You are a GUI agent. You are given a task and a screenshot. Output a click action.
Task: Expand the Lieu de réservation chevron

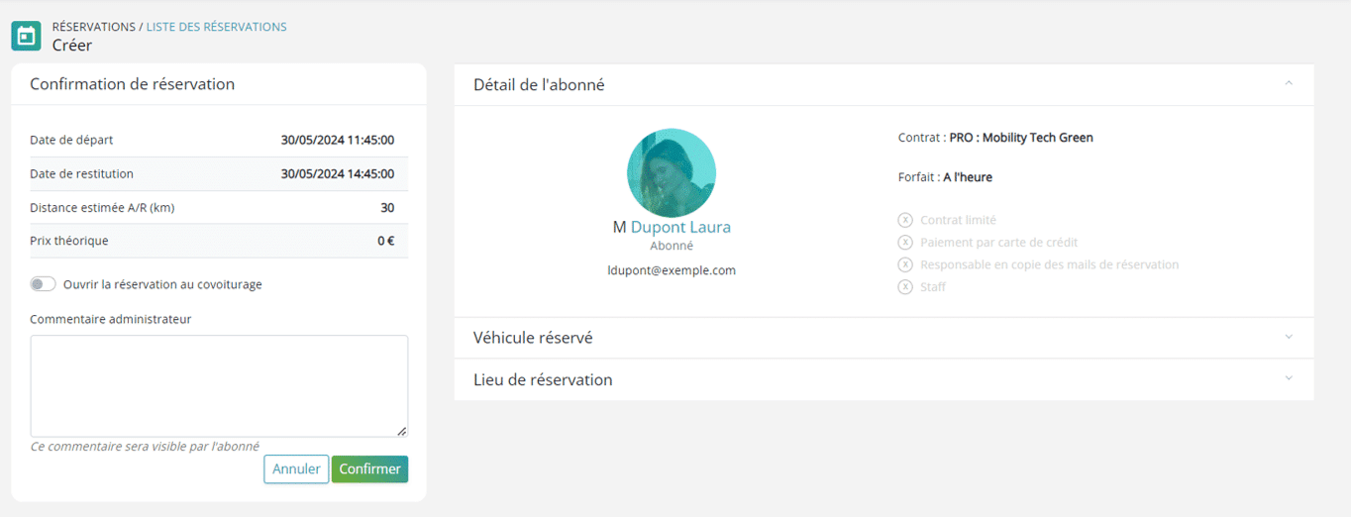click(1289, 378)
